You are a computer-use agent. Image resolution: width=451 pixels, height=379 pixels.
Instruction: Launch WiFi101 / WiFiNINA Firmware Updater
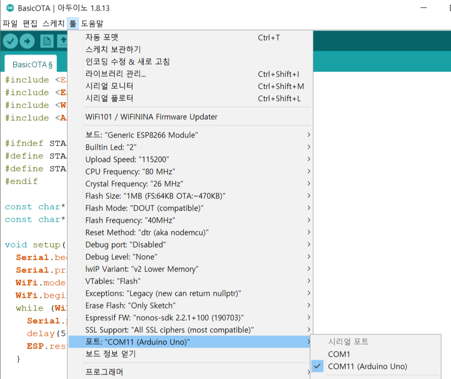(x=190, y=117)
